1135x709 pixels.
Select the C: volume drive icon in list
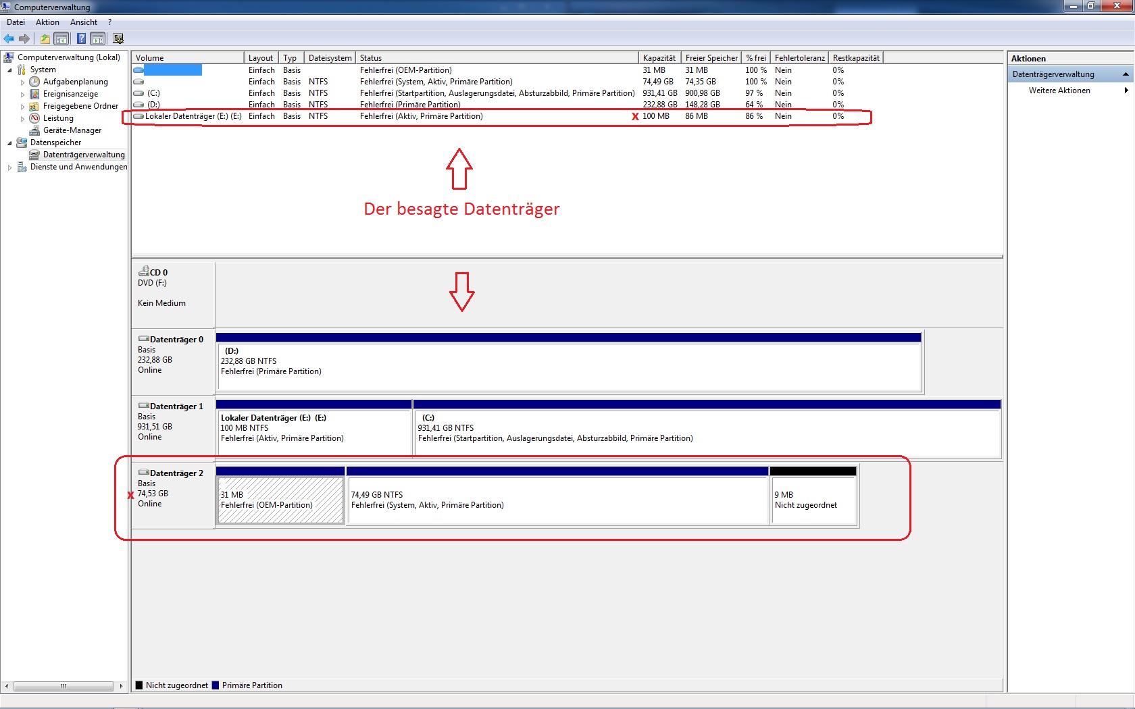click(138, 93)
